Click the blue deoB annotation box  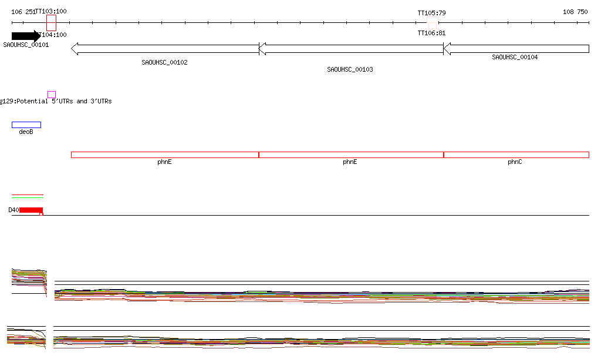click(x=26, y=125)
